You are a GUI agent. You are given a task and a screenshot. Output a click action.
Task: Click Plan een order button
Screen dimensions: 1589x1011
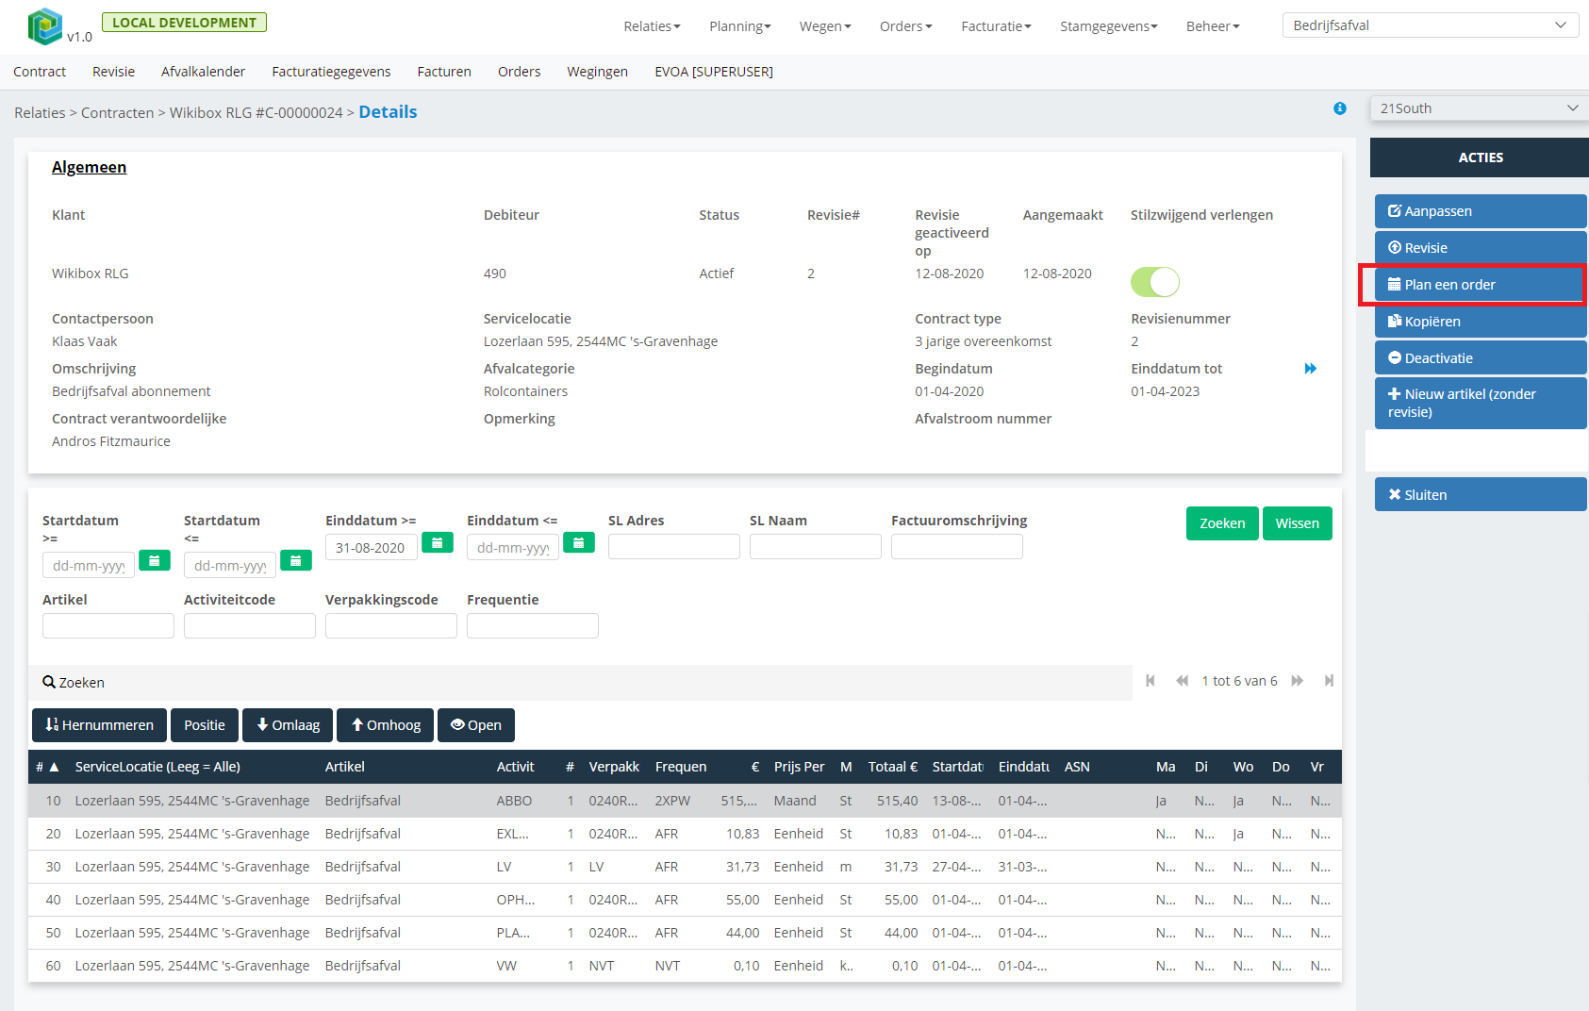tap(1481, 285)
